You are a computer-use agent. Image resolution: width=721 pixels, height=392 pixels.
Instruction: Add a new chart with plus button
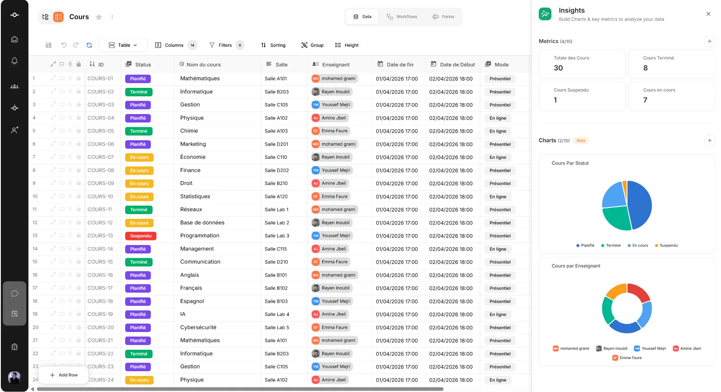710,140
